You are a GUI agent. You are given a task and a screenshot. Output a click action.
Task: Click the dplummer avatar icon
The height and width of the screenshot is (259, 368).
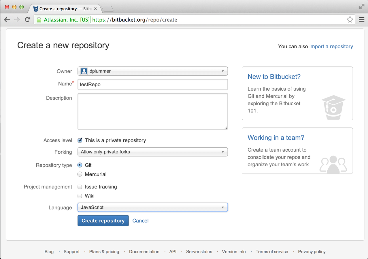click(x=84, y=71)
